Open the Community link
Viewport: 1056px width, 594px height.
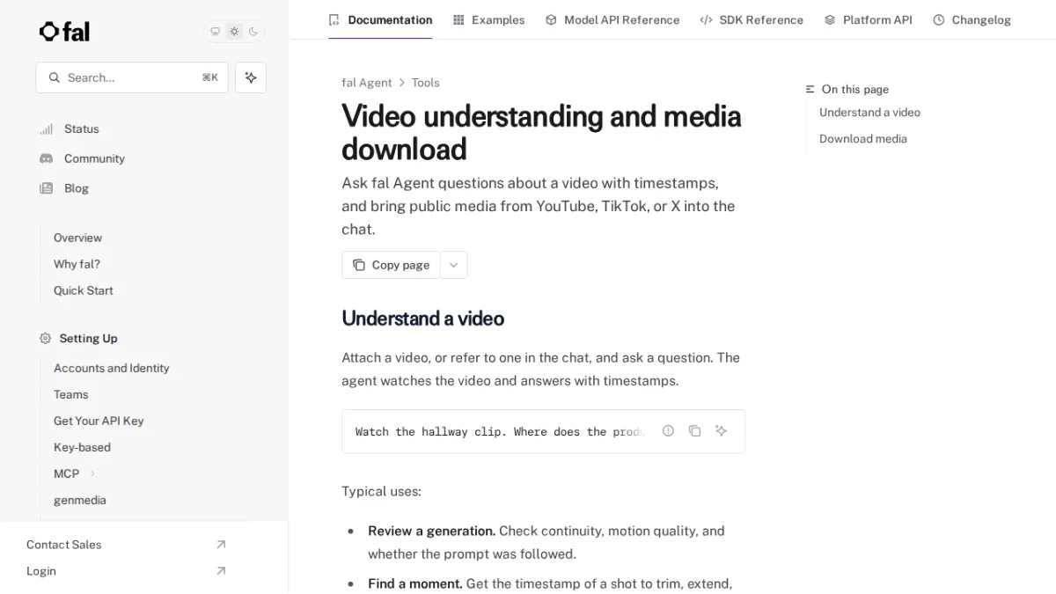[94, 158]
